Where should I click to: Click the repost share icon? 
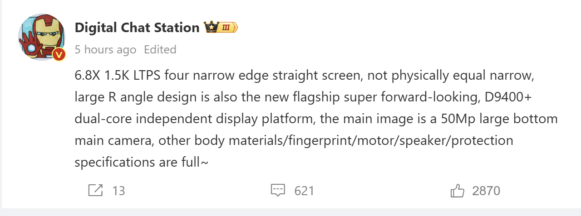[x=95, y=191]
